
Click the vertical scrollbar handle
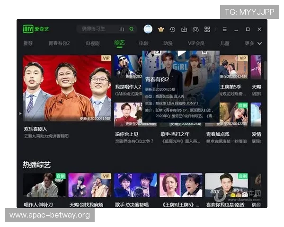tap(265, 70)
